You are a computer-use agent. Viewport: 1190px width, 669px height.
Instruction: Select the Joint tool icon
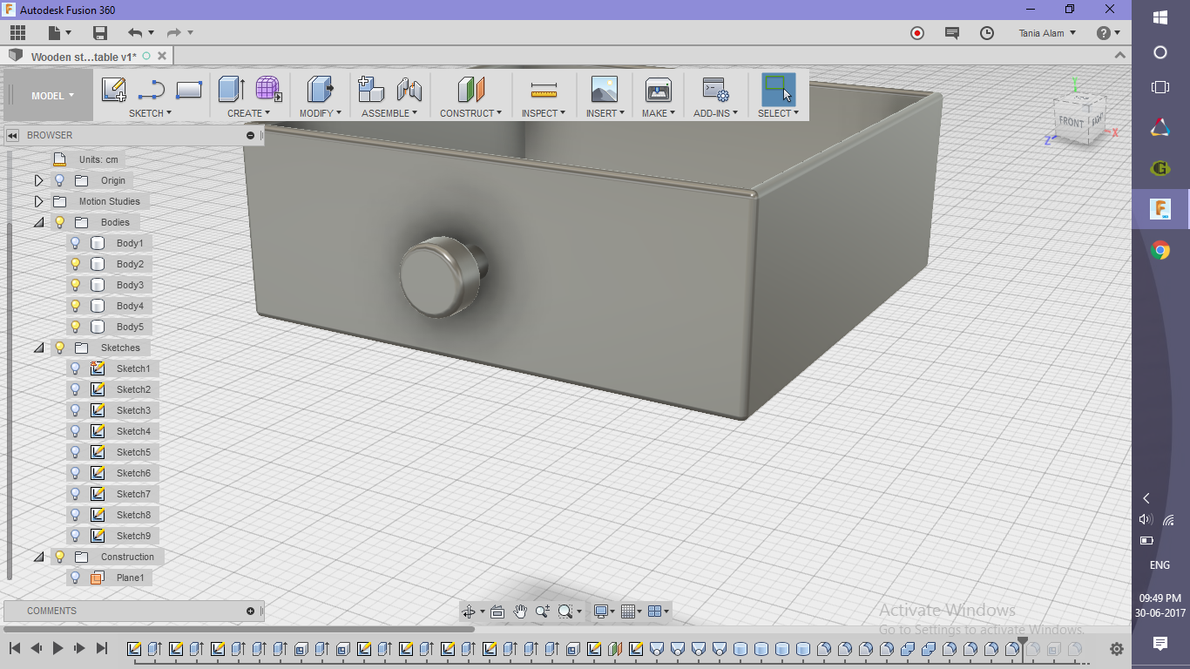(x=409, y=89)
